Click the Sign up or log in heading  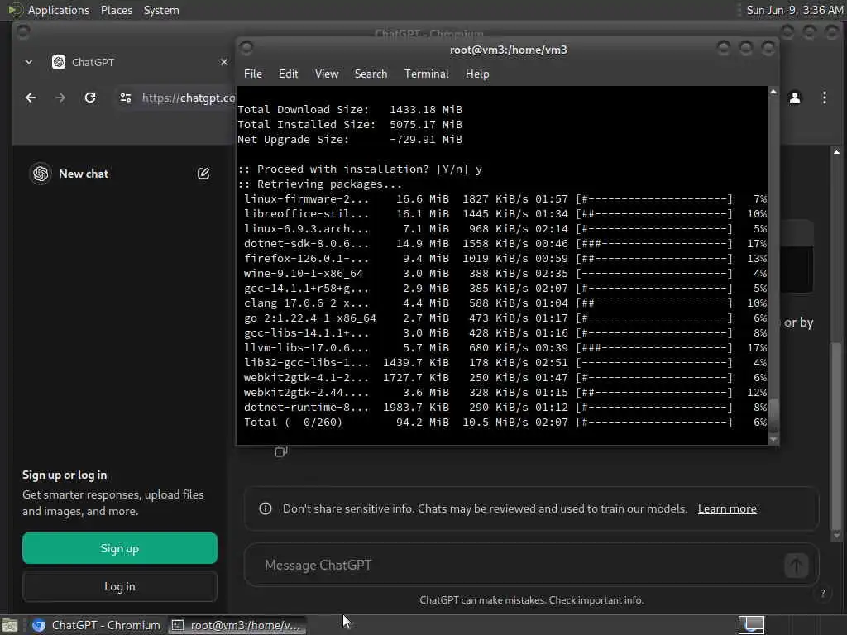click(65, 475)
